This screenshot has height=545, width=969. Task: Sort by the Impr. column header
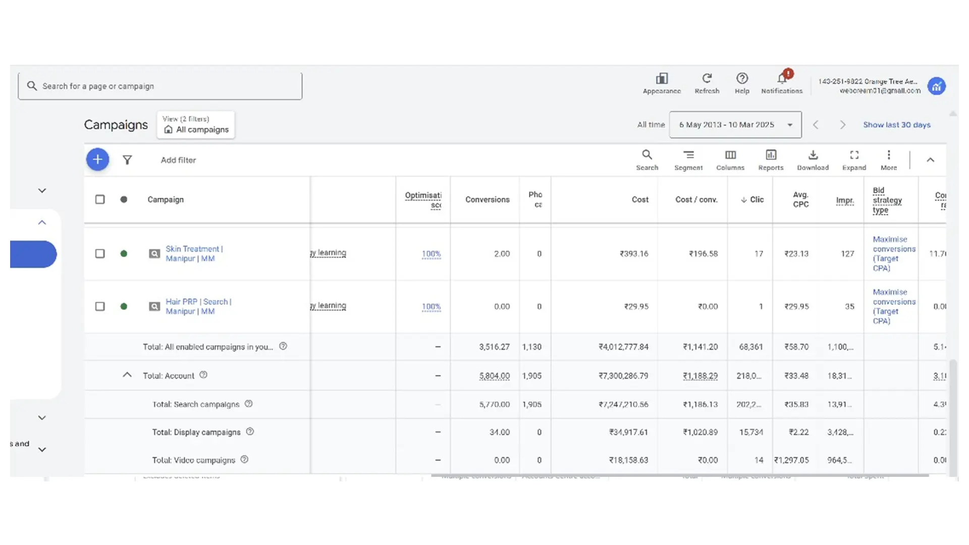pyautogui.click(x=845, y=200)
